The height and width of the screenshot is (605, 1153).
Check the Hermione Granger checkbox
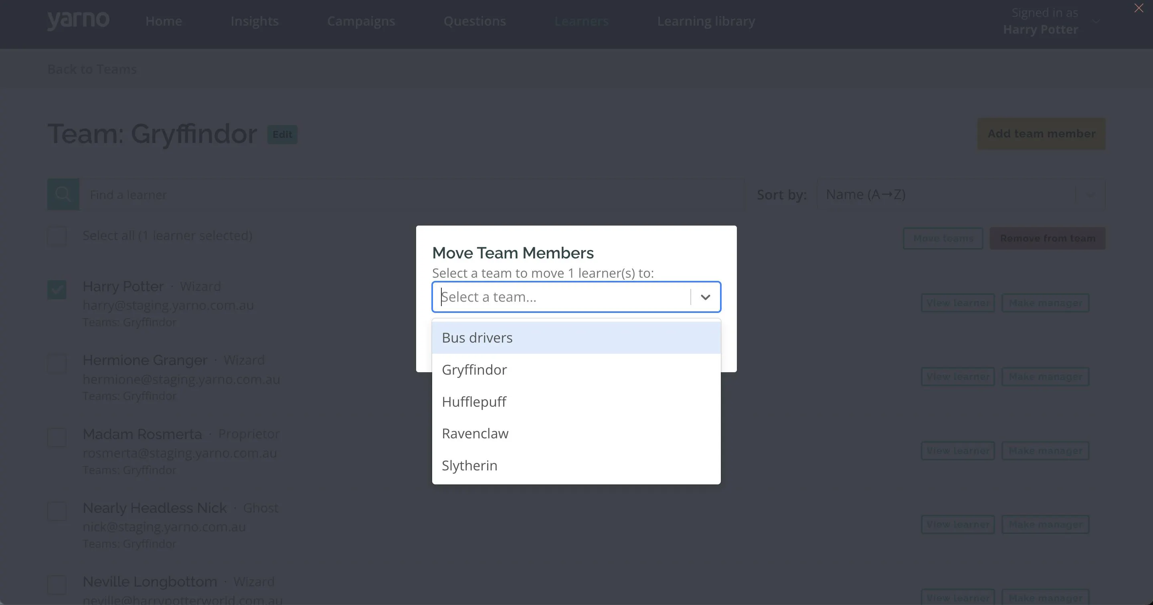click(x=57, y=363)
